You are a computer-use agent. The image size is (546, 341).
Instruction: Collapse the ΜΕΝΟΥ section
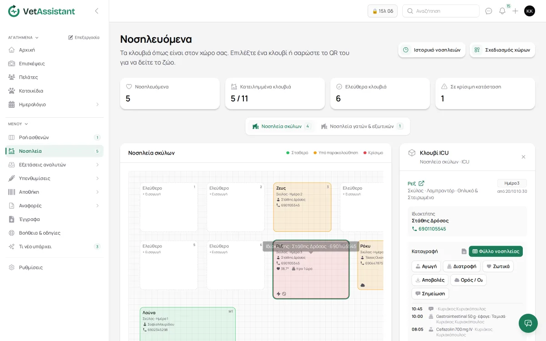[x=18, y=124]
